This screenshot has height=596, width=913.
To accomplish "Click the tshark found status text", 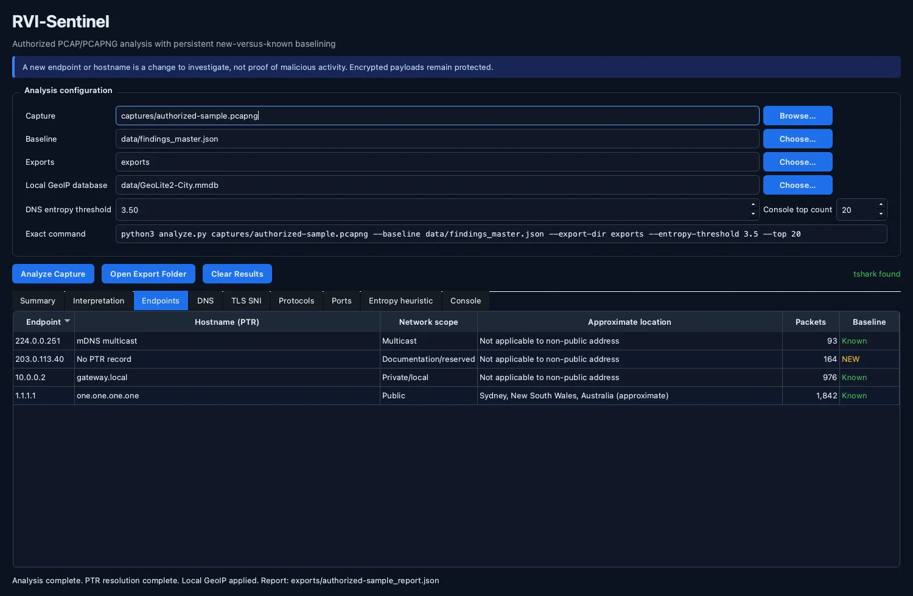I will tap(876, 274).
